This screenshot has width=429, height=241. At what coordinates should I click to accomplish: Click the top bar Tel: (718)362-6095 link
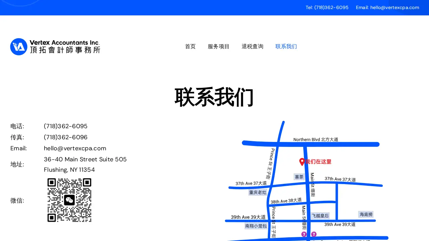tap(327, 7)
